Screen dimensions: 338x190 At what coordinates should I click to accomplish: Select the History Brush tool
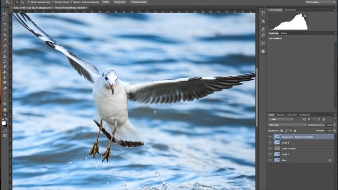click(5, 62)
